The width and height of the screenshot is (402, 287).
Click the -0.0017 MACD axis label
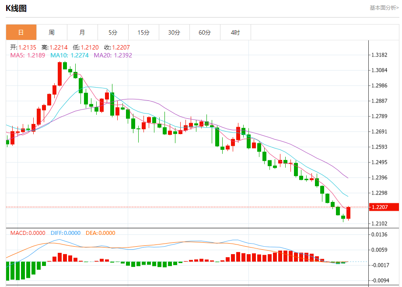(379, 265)
